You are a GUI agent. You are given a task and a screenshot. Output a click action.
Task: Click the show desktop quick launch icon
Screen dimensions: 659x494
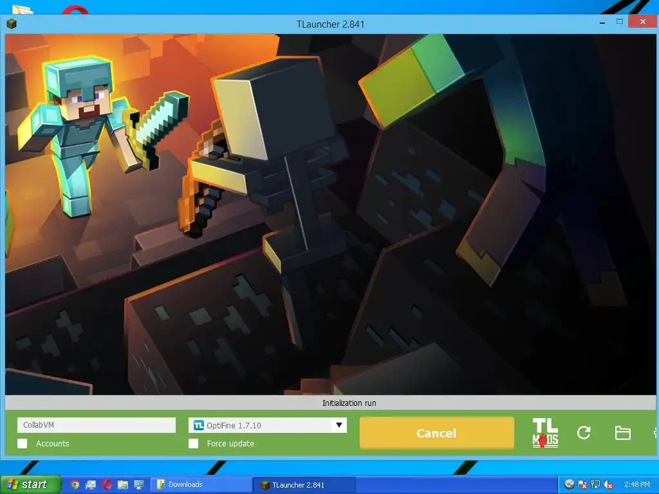click(x=139, y=484)
